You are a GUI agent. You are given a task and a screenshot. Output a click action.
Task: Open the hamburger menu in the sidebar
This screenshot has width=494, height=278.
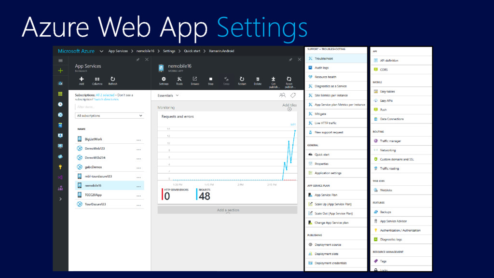(60, 60)
